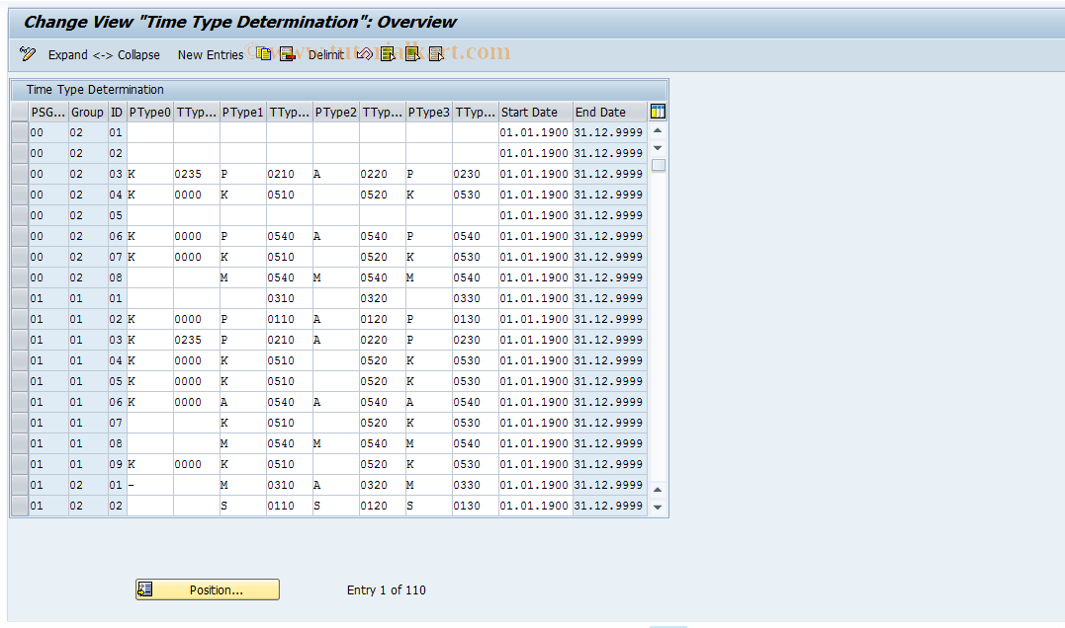Click TType1 cell 0510 in PSG 00 ID 07 row

tap(290, 257)
